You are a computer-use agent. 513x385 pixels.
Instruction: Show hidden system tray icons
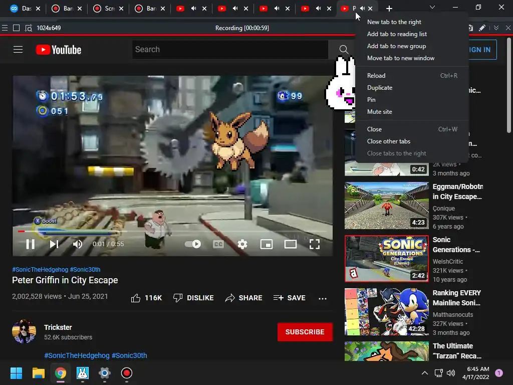tap(425, 373)
